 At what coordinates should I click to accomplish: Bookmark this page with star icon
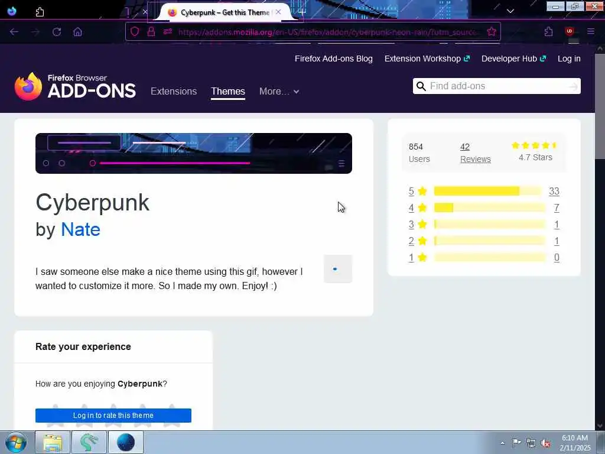(491, 32)
